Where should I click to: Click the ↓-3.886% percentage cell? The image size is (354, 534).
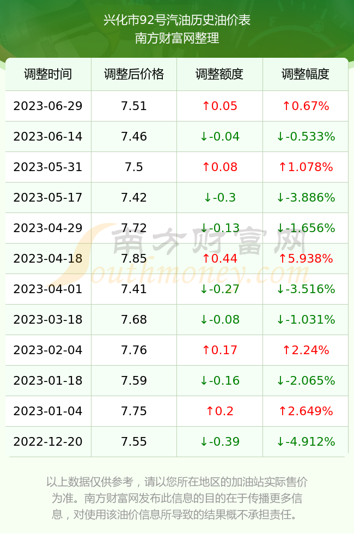(x=306, y=197)
